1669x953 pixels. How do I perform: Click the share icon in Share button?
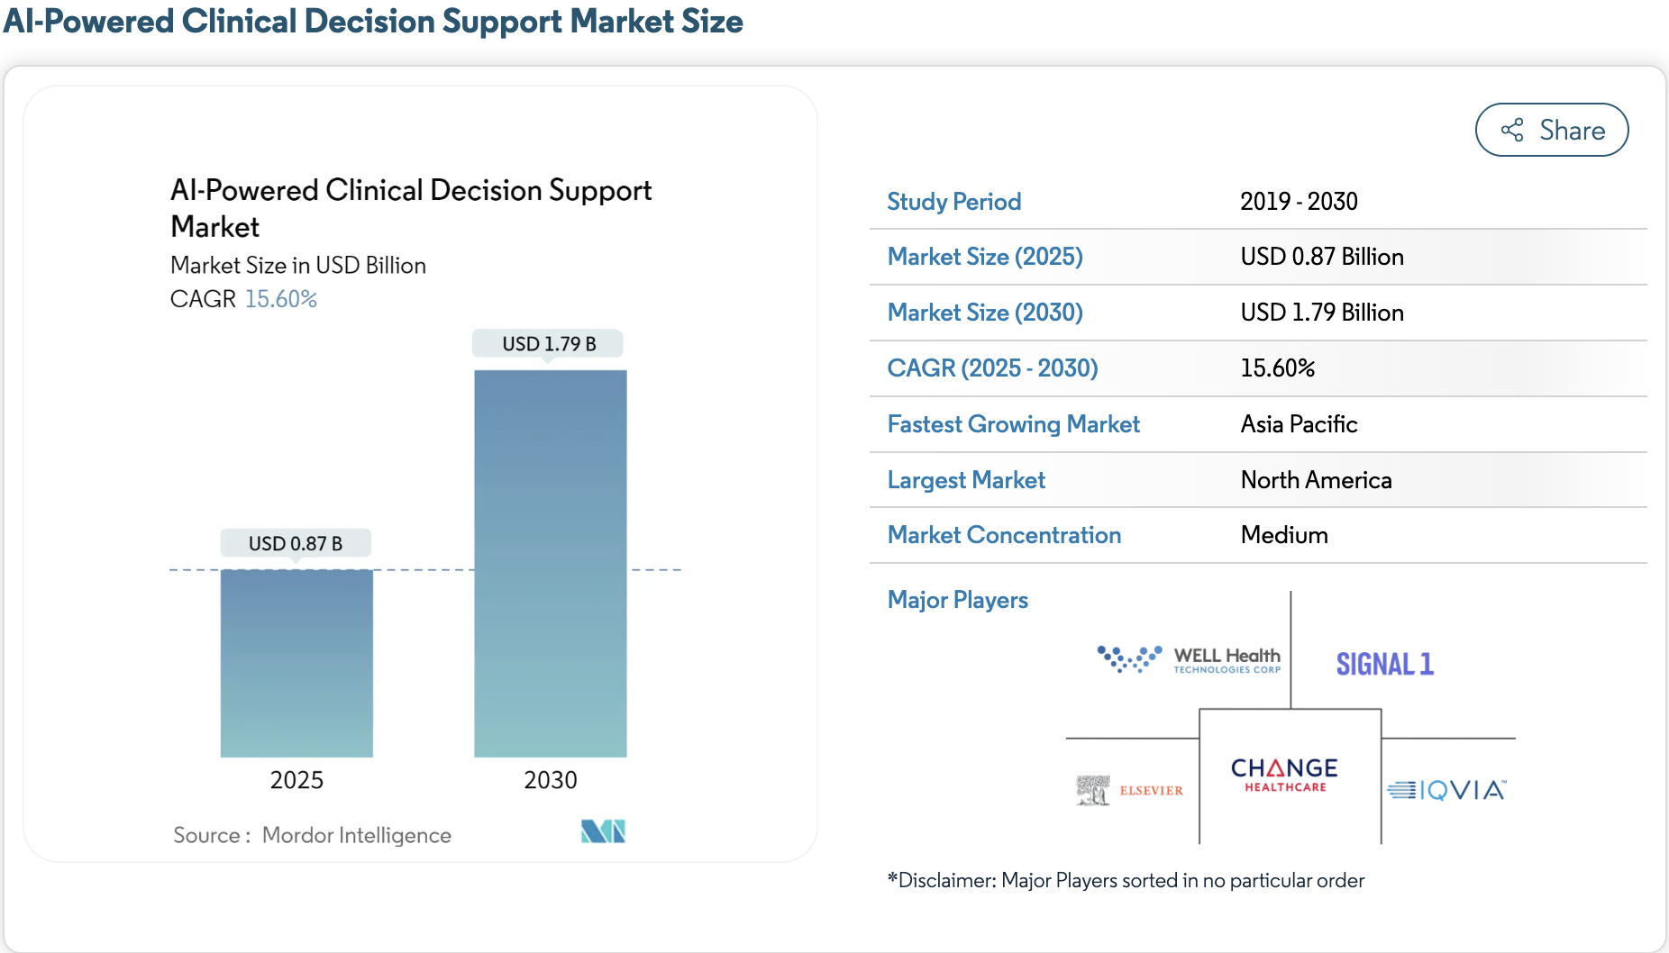pyautogui.click(x=1512, y=130)
